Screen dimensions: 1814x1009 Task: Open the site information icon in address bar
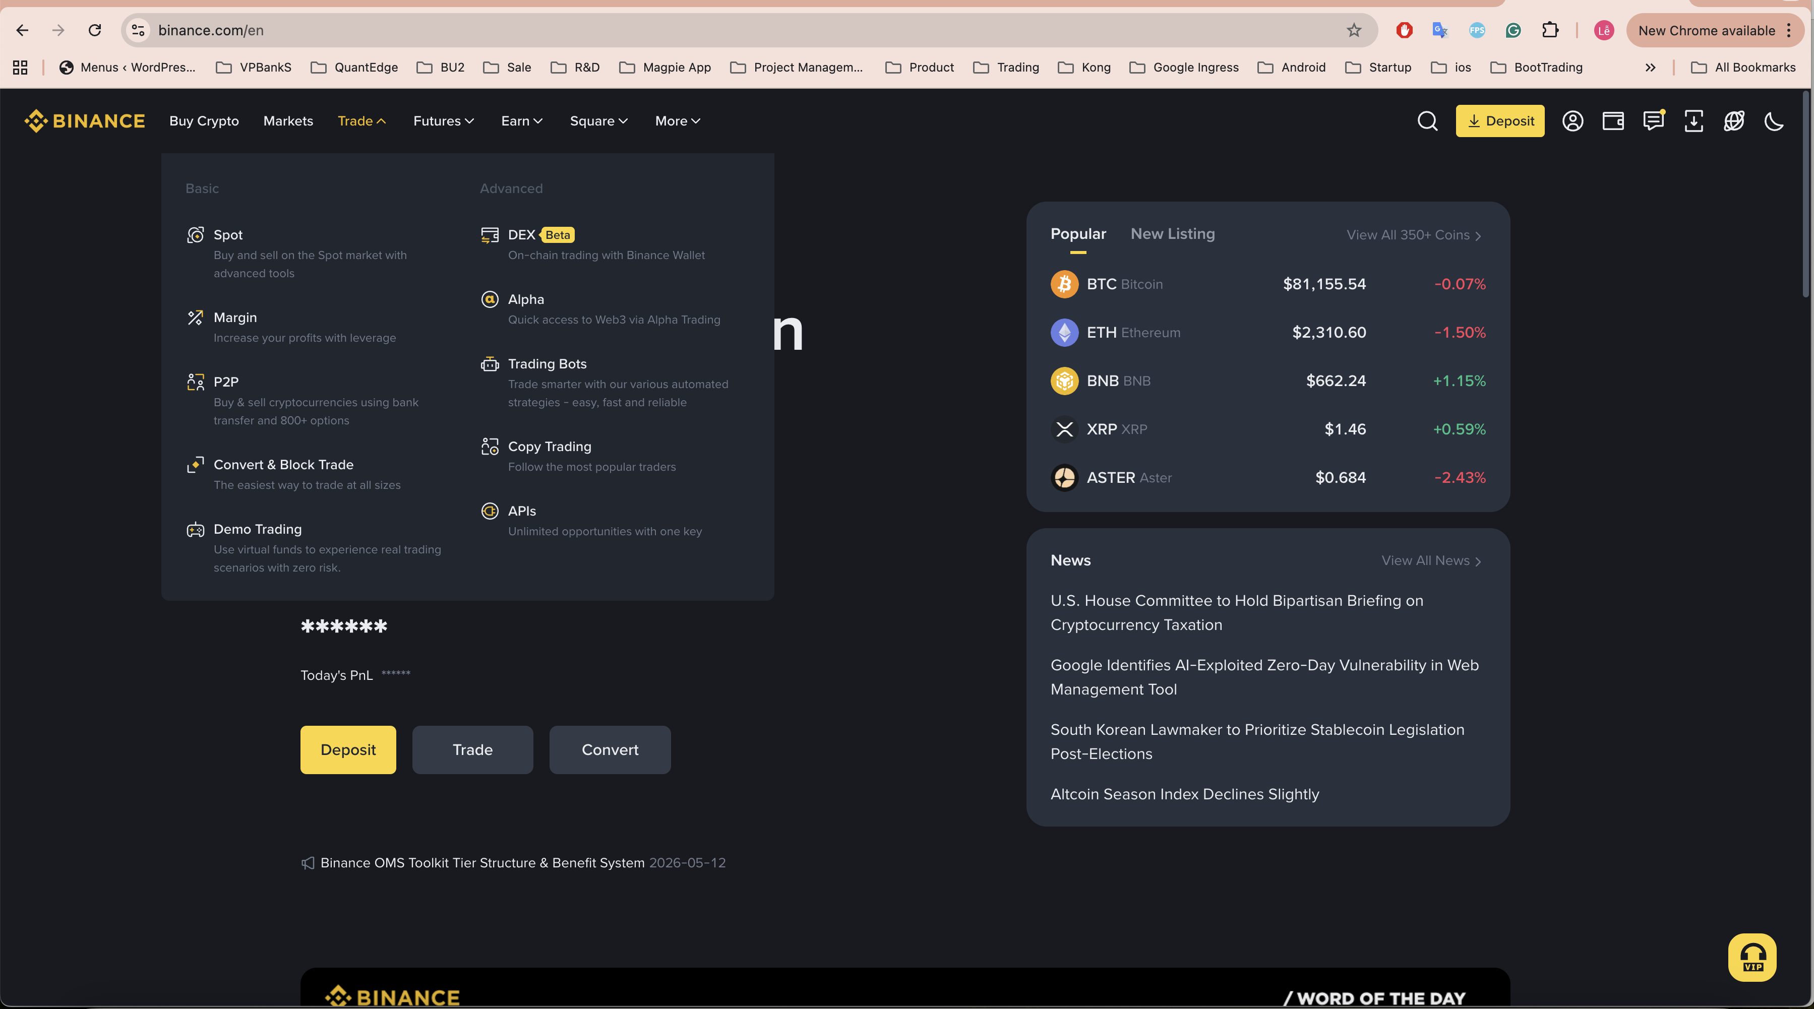[x=138, y=30]
